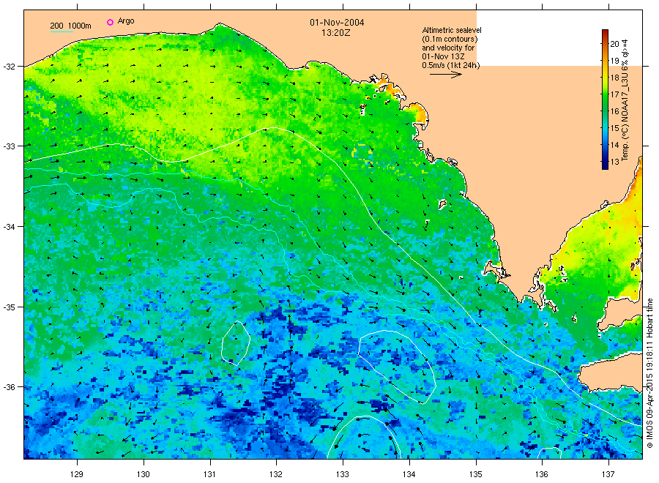The height and width of the screenshot is (483, 659).
Task: Click longitude label 137
Action: (x=608, y=474)
